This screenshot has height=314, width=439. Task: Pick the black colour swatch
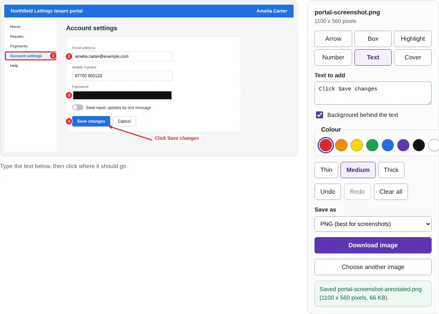(x=418, y=145)
